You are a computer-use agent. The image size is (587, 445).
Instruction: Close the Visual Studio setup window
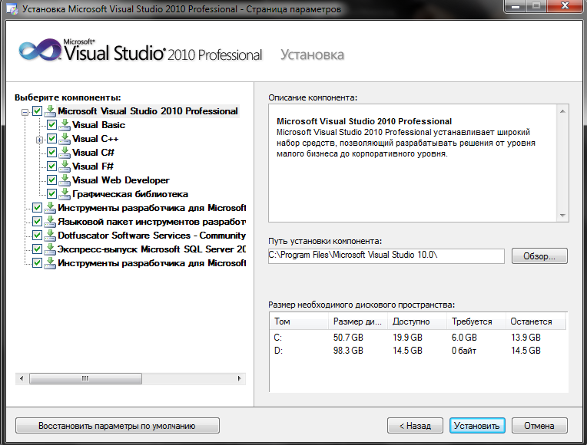[565, 6]
